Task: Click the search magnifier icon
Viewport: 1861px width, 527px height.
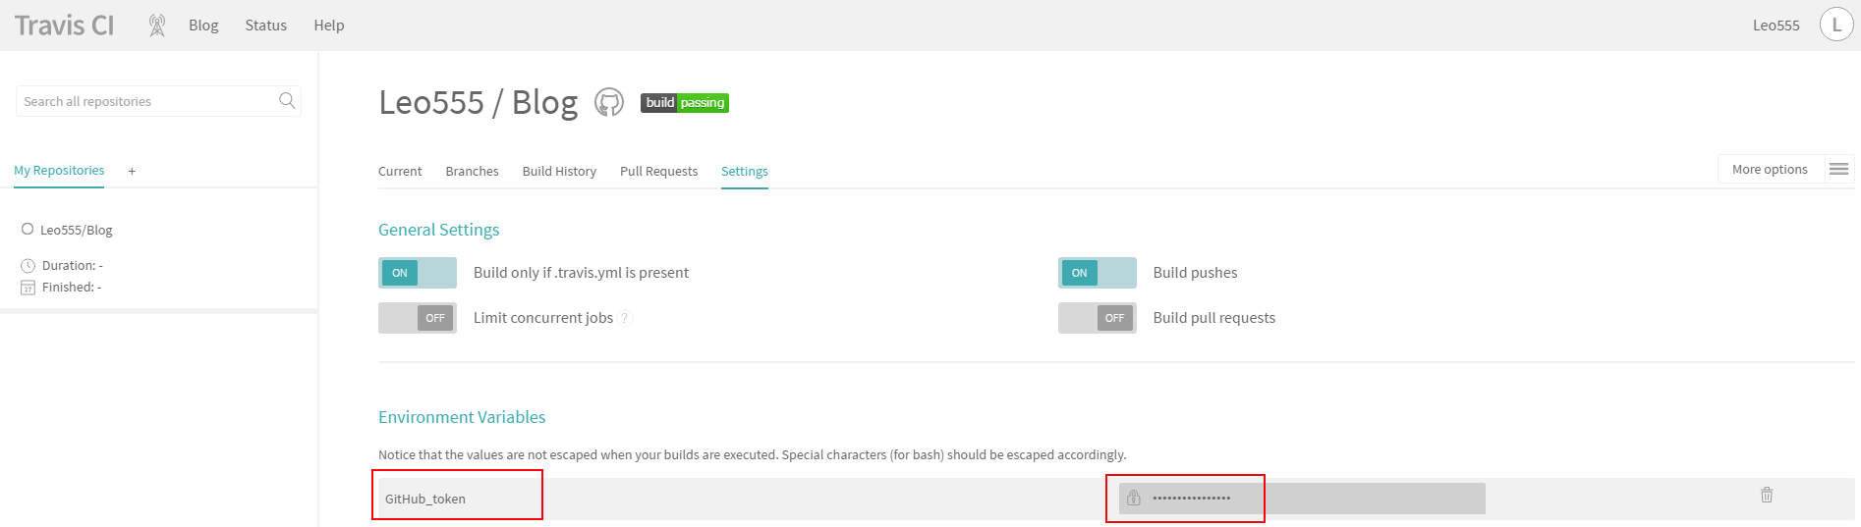Action: (287, 100)
